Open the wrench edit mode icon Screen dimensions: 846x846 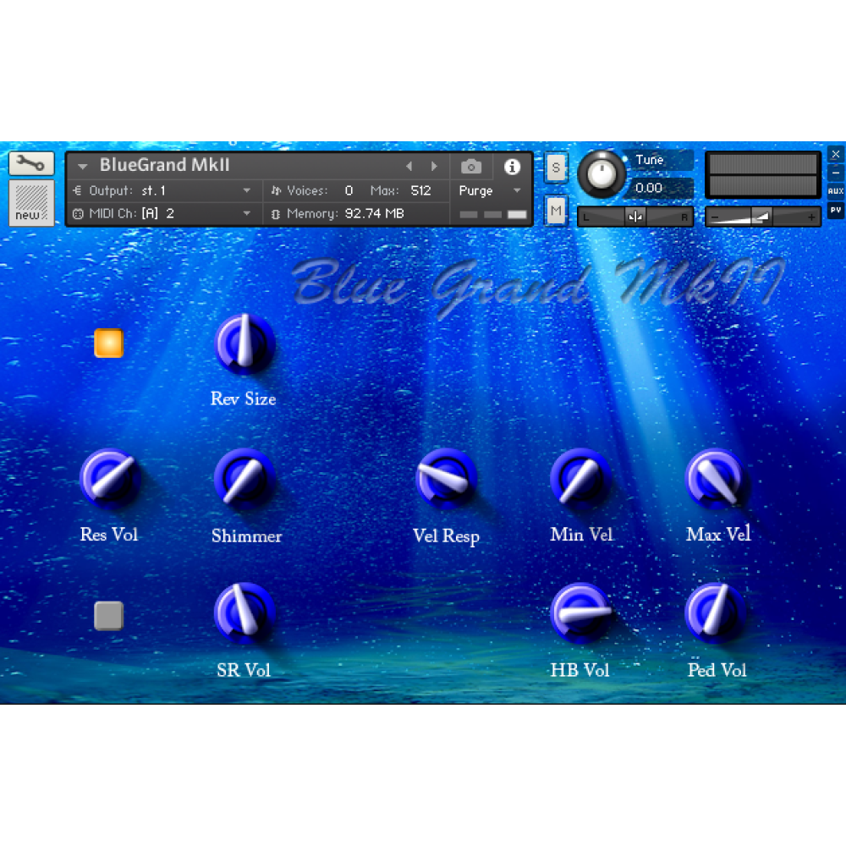pyautogui.click(x=31, y=162)
